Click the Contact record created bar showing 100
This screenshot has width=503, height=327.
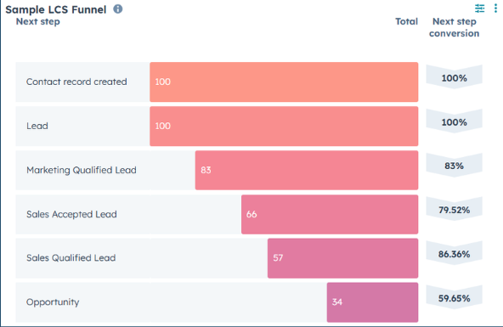point(284,82)
